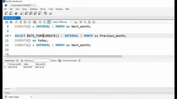
Task: Execute the script with lightning icon
Action: (17, 22)
